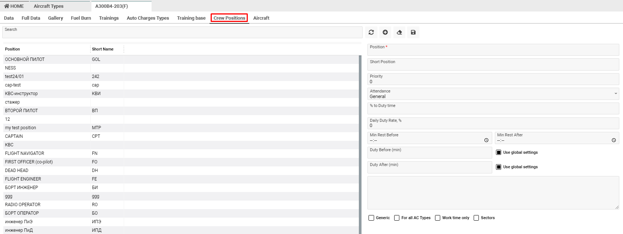Toggle Use global settings for Duty Before
Viewport: 623px width, 234px height.
(499, 152)
